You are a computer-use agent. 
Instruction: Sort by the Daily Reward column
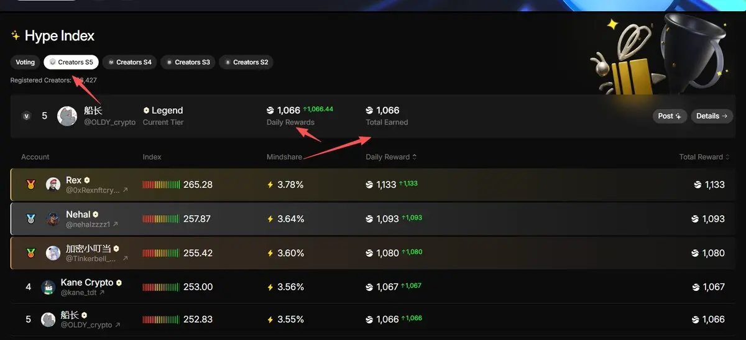(391, 157)
